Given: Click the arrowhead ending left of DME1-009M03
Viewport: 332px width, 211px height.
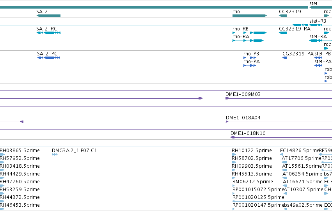Looking at the screenshot, I should coord(201,98).
